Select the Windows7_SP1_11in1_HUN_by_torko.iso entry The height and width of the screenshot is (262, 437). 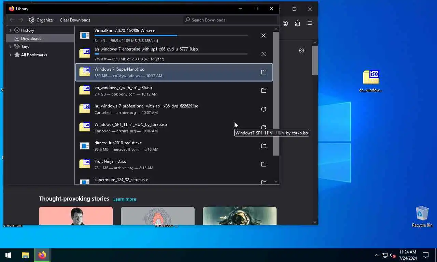(x=174, y=128)
